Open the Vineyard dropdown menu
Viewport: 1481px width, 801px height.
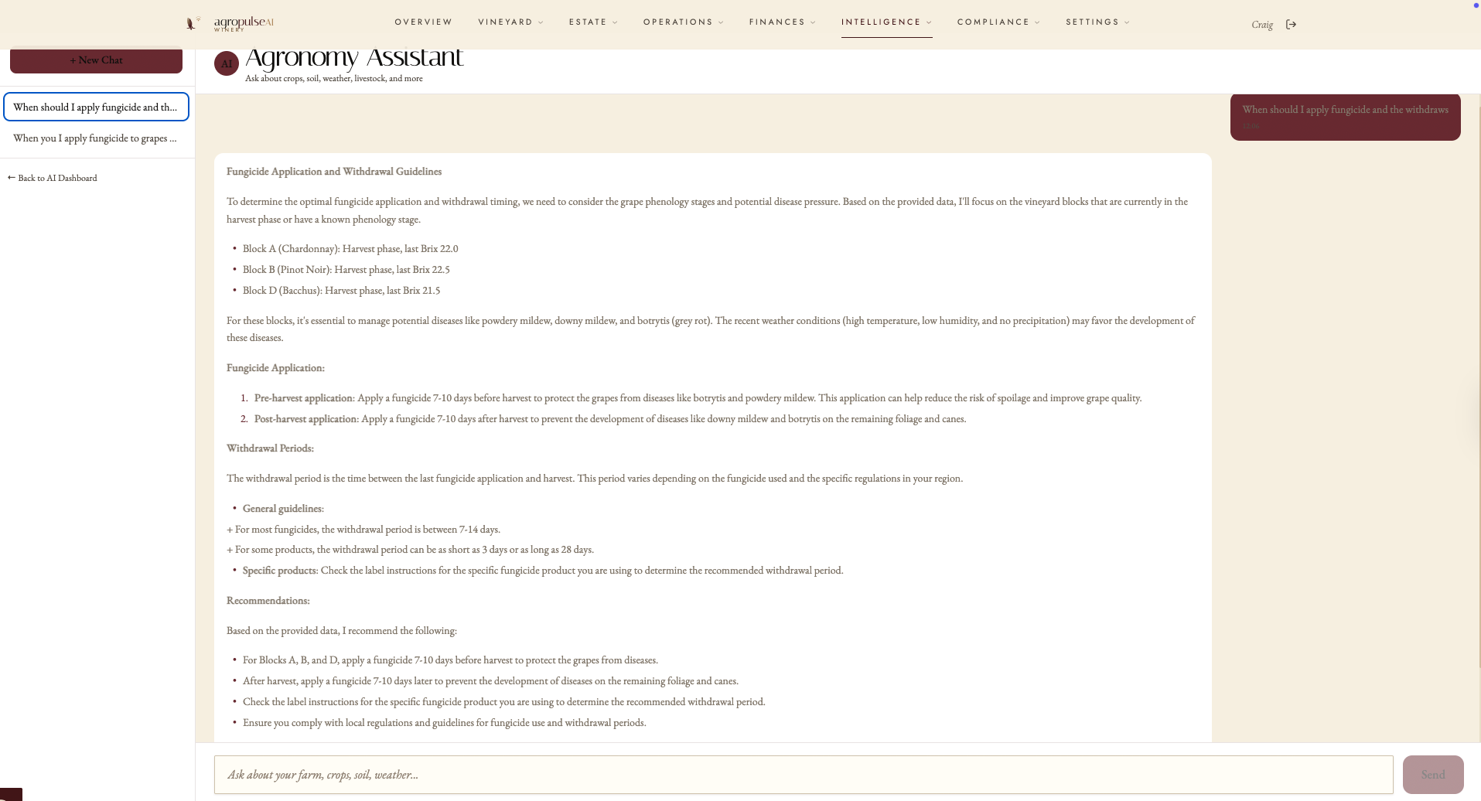point(510,22)
